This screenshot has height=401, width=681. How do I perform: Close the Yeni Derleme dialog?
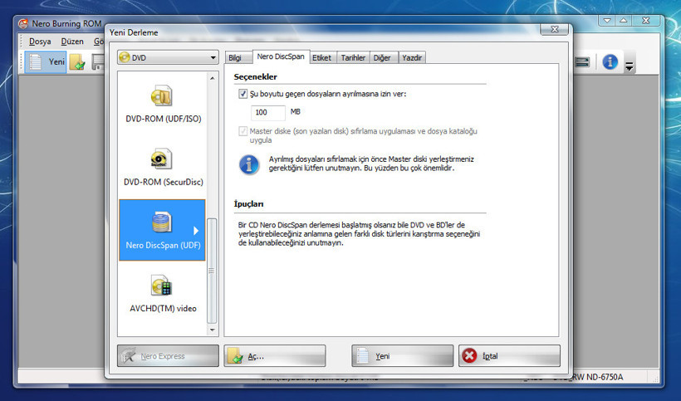[x=554, y=28]
